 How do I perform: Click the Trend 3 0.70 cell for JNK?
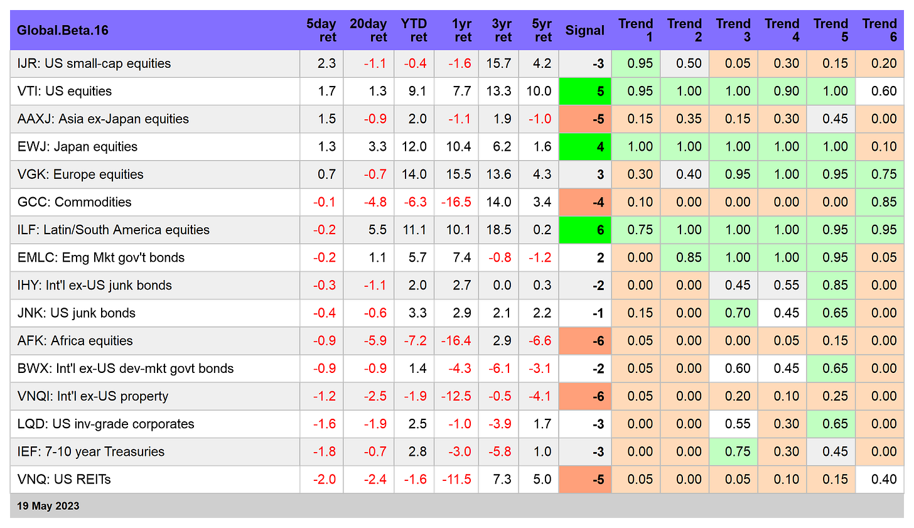[x=734, y=313]
